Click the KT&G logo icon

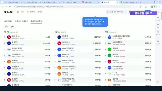click(x=109, y=74)
